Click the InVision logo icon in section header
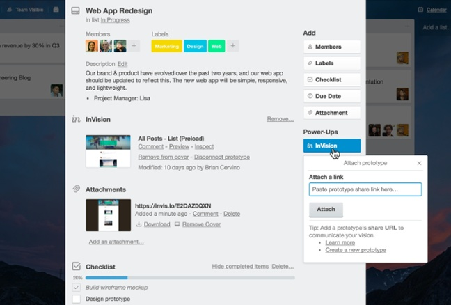This screenshot has height=305, width=451. coord(76,119)
